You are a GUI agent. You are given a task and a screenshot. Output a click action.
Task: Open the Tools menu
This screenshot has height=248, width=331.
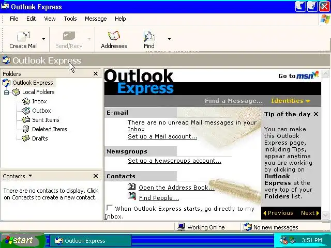click(x=70, y=19)
